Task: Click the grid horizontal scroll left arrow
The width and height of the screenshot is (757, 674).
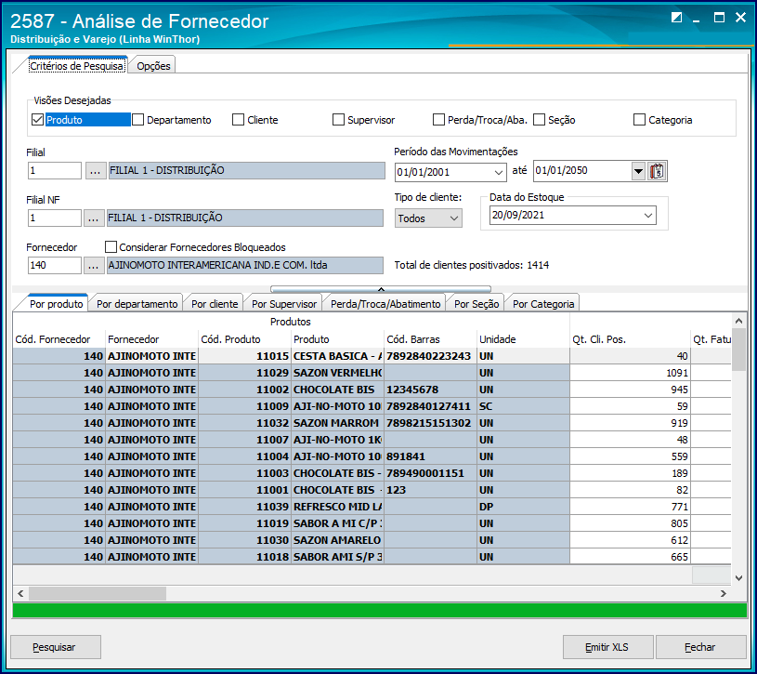Action: (x=20, y=593)
